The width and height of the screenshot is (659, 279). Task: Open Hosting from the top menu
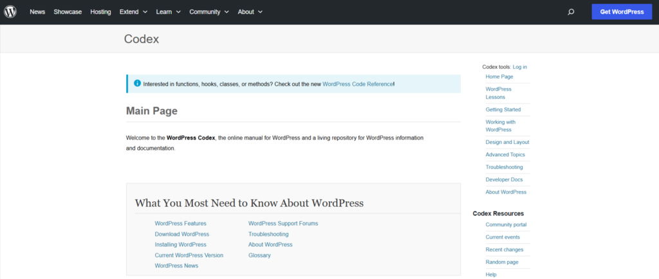100,12
